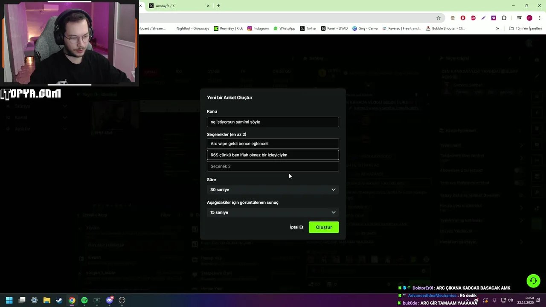Focus the option field containing Arc wipe geldi

point(273,144)
